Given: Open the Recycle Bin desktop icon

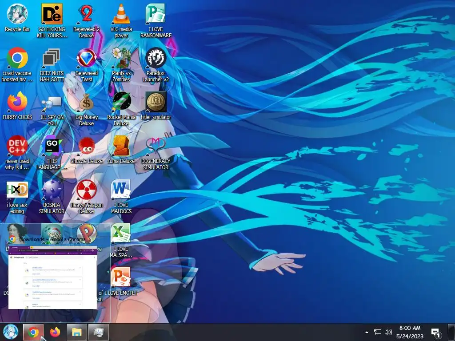Looking at the screenshot, I should 17,18.
